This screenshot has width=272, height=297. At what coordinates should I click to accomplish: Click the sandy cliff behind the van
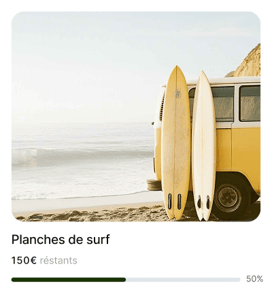[x=246, y=63]
